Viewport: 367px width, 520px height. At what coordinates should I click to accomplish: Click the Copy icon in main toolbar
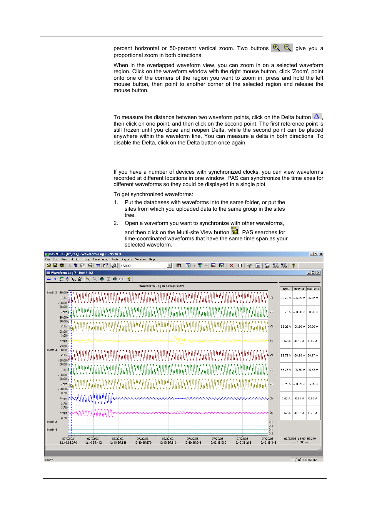(x=76, y=265)
